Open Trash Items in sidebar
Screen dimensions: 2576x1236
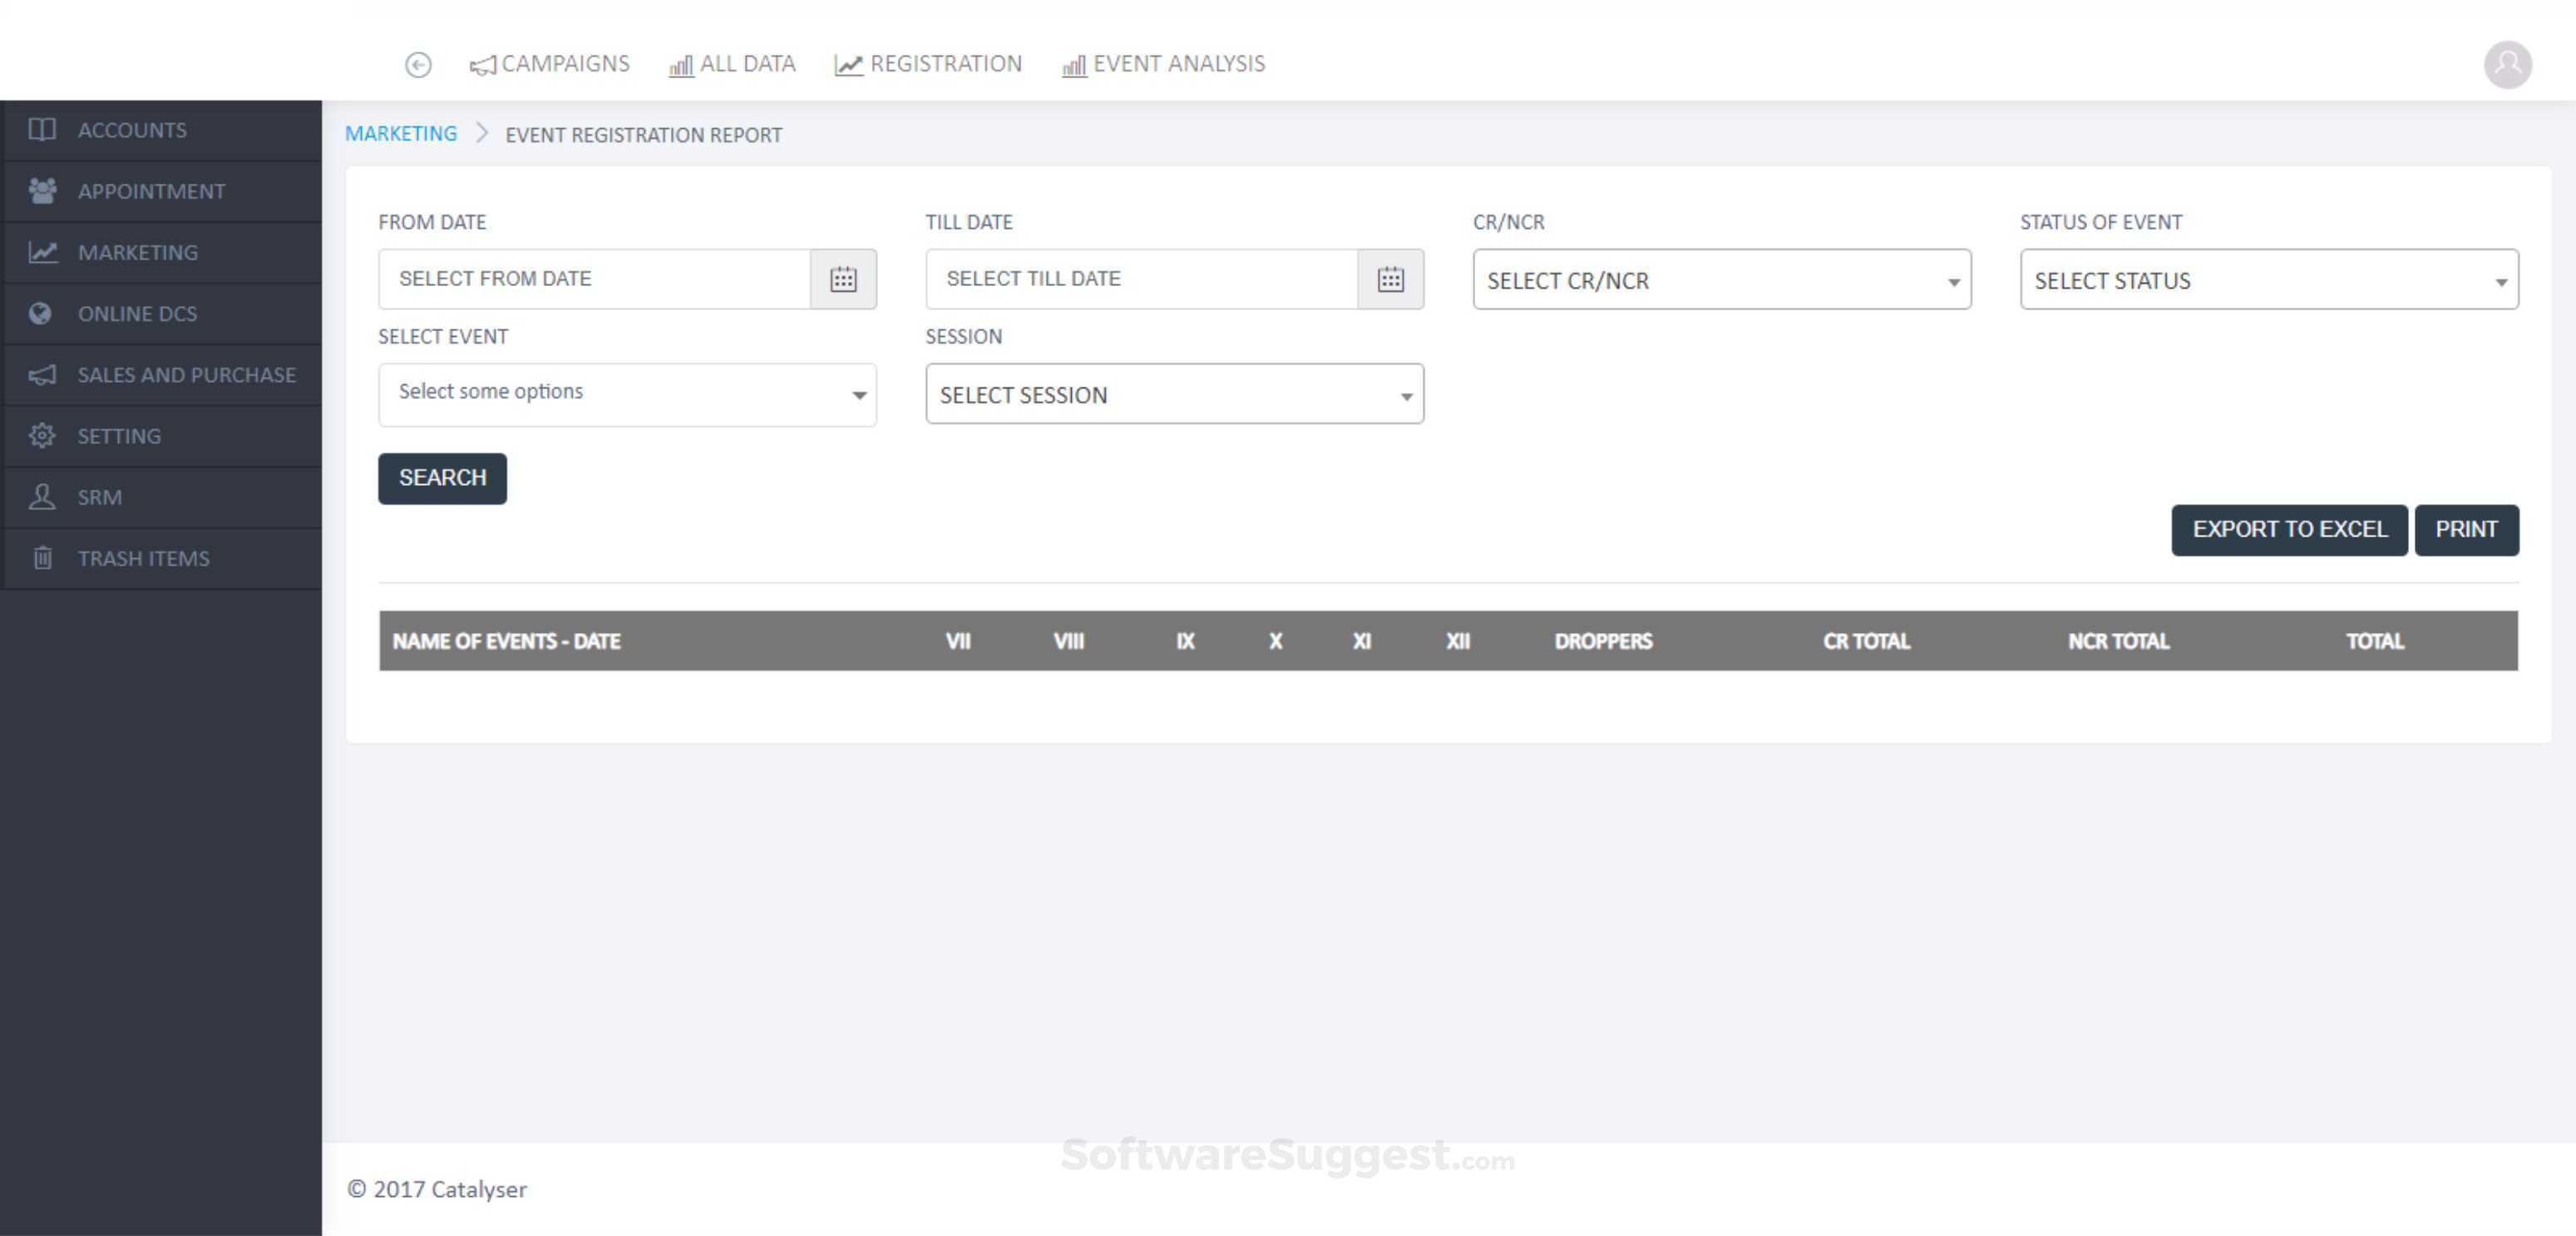143,558
